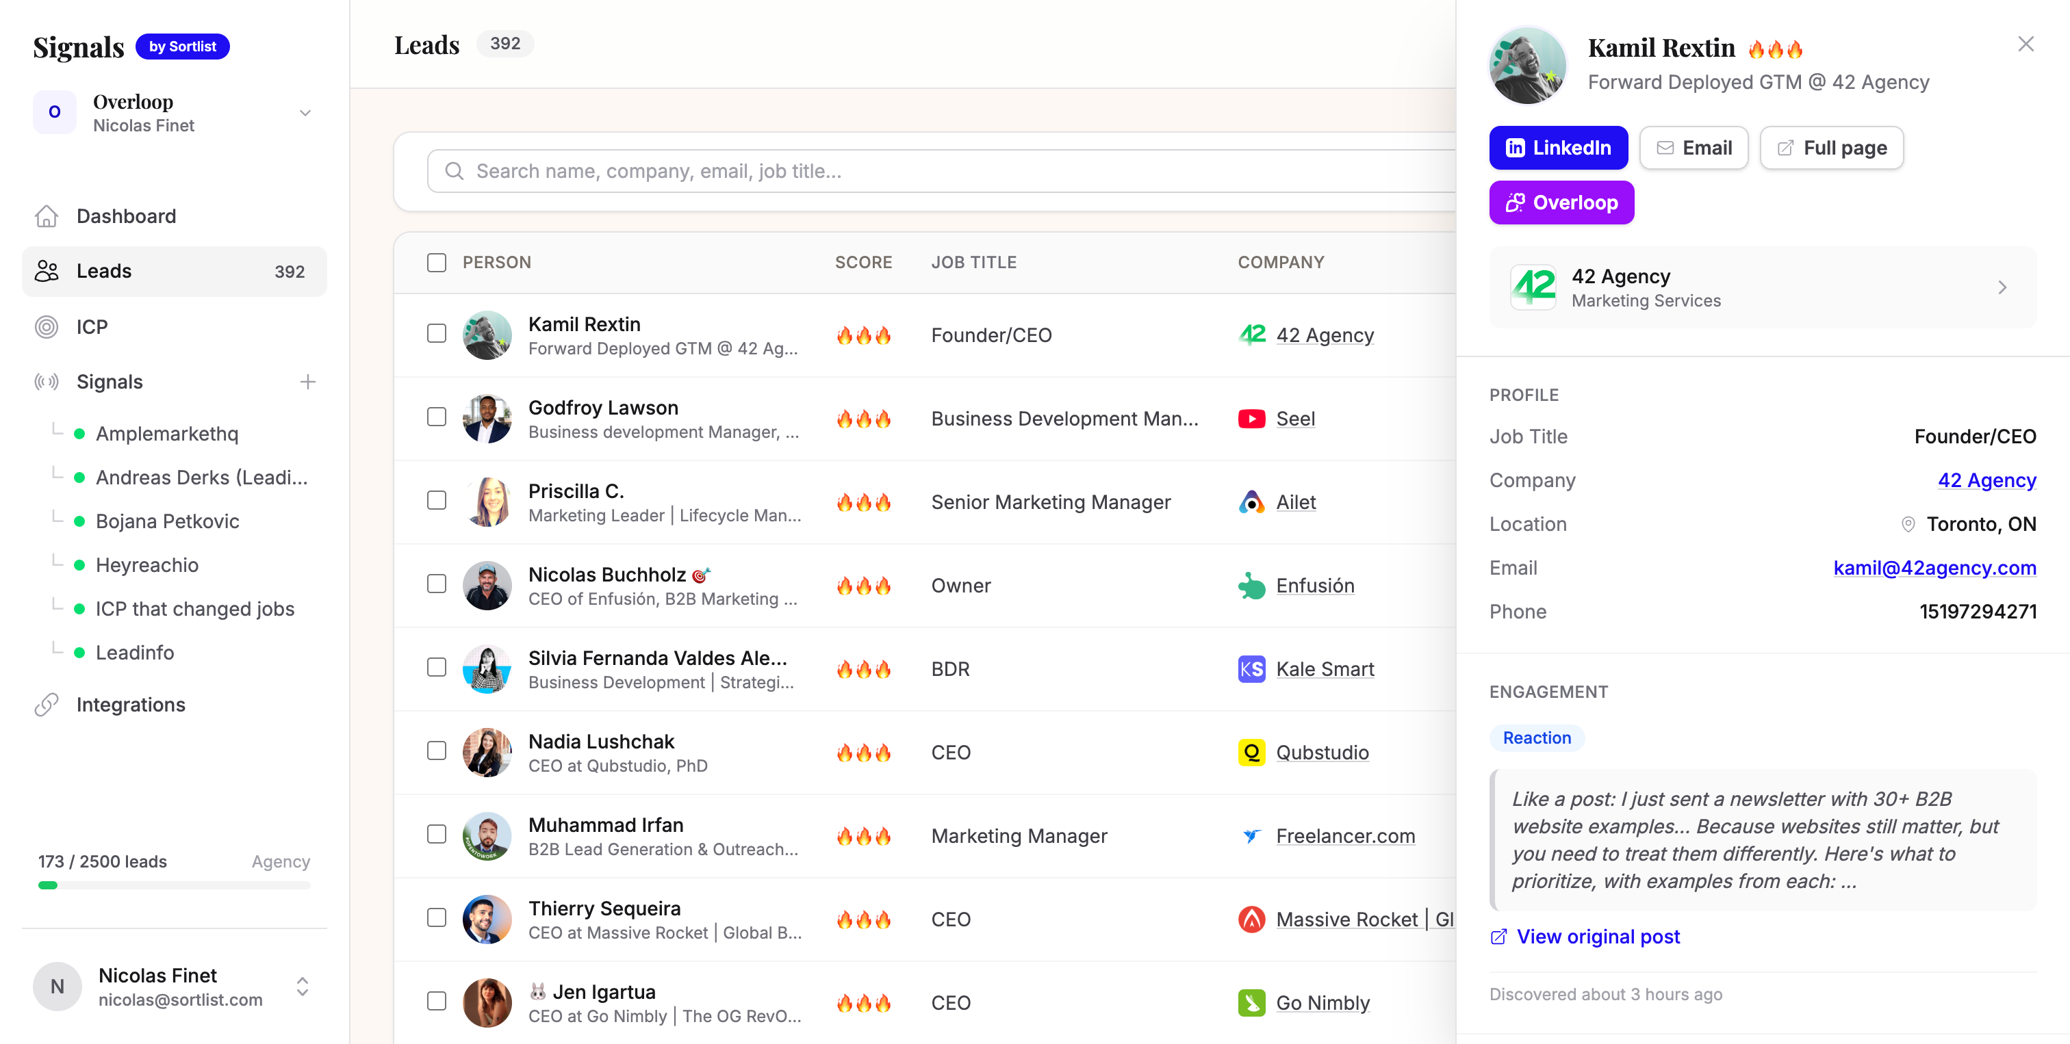The image size is (2070, 1044).
Task: Close the Kamil Rextin detail panel
Action: coord(2025,44)
